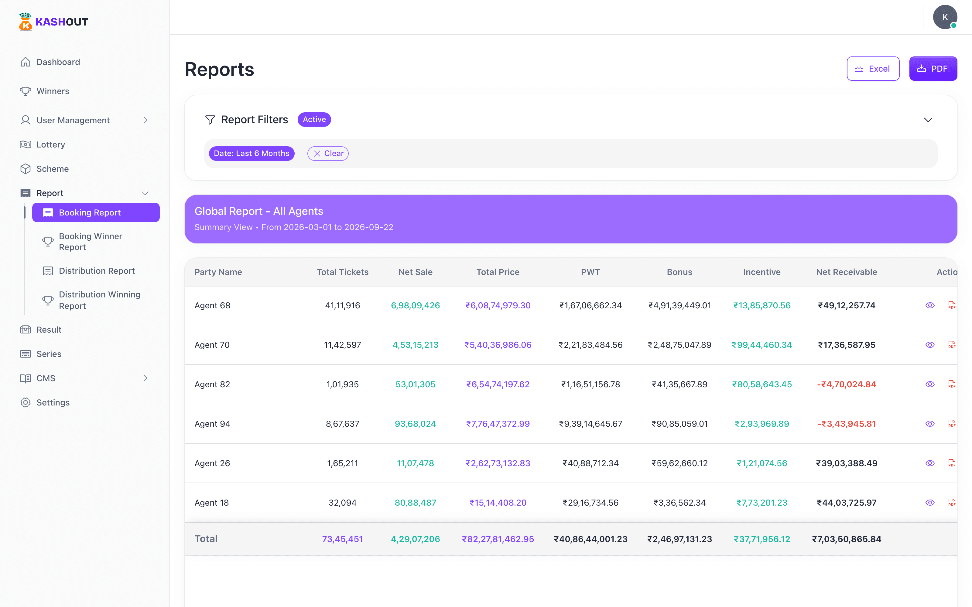
Task: View details eye icon for Agent 70
Action: [930, 344]
